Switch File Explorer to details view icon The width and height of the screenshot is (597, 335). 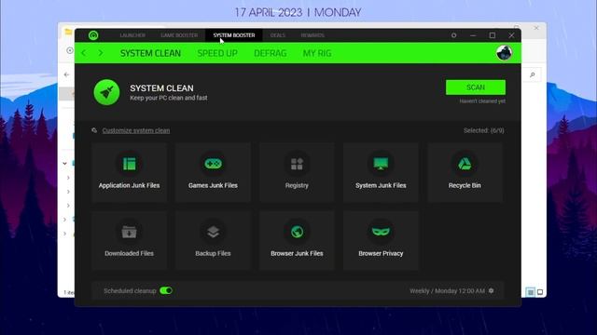pyautogui.click(x=530, y=291)
